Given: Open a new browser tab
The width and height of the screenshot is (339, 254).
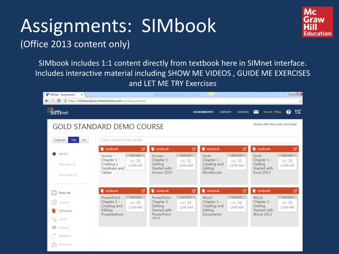Looking at the screenshot, I should point(89,95).
